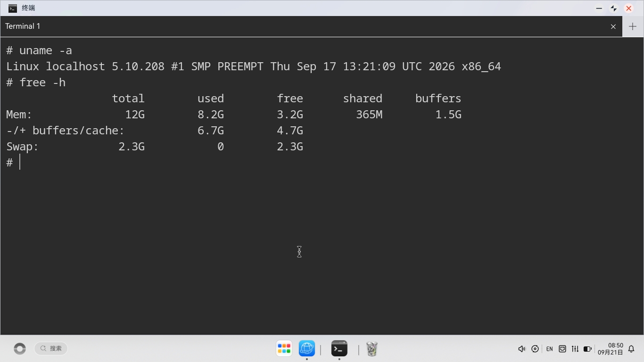Viewport: 644px width, 362px height.
Task: Click the kernel version text '5.10.208'
Action: click(x=138, y=66)
